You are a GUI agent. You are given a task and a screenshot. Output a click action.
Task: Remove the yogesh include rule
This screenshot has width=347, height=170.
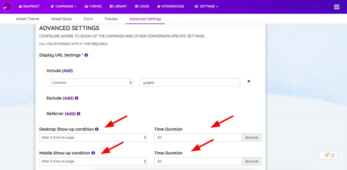(249, 81)
